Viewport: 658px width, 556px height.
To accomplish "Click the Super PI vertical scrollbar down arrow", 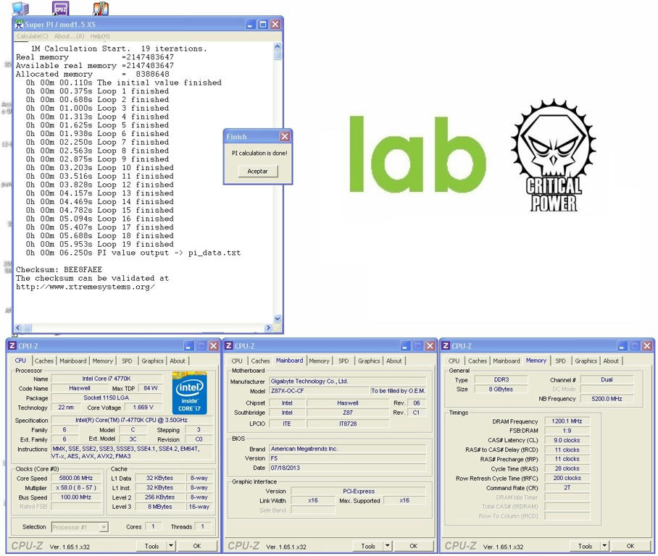I will coord(278,319).
